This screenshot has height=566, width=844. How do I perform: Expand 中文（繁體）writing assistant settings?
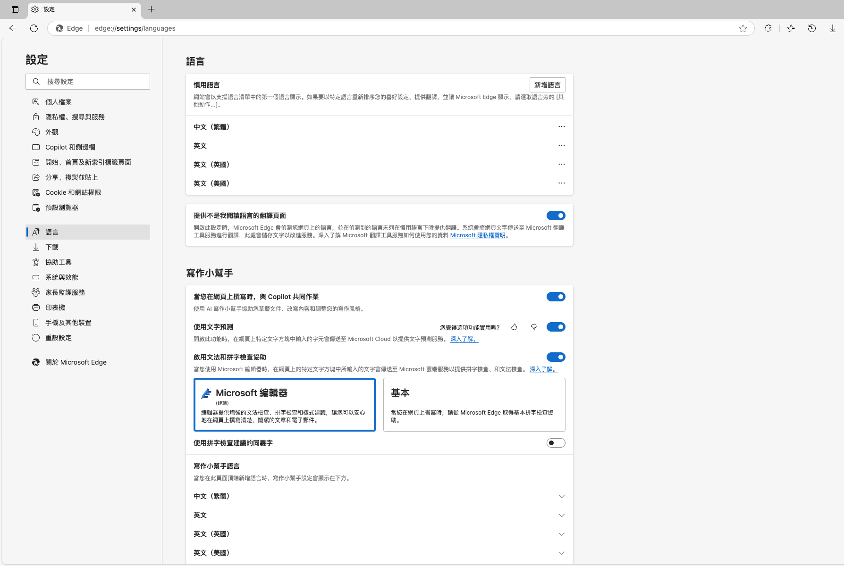(562, 496)
